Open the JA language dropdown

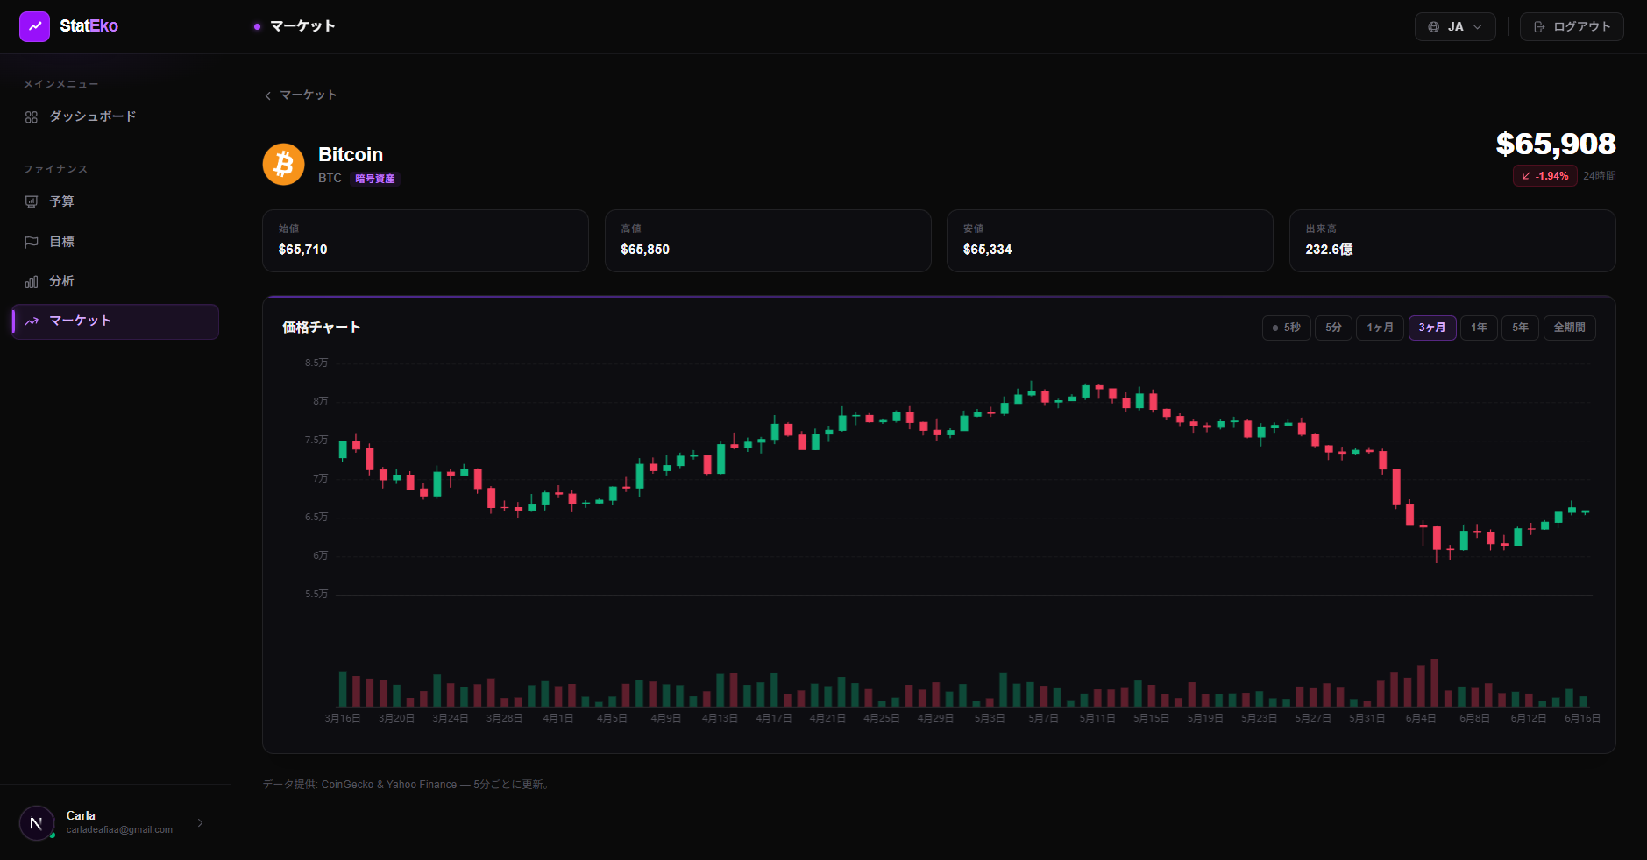coord(1455,26)
